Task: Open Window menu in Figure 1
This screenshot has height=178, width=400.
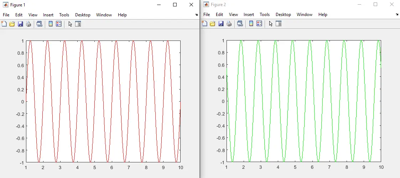Action: click(x=104, y=15)
